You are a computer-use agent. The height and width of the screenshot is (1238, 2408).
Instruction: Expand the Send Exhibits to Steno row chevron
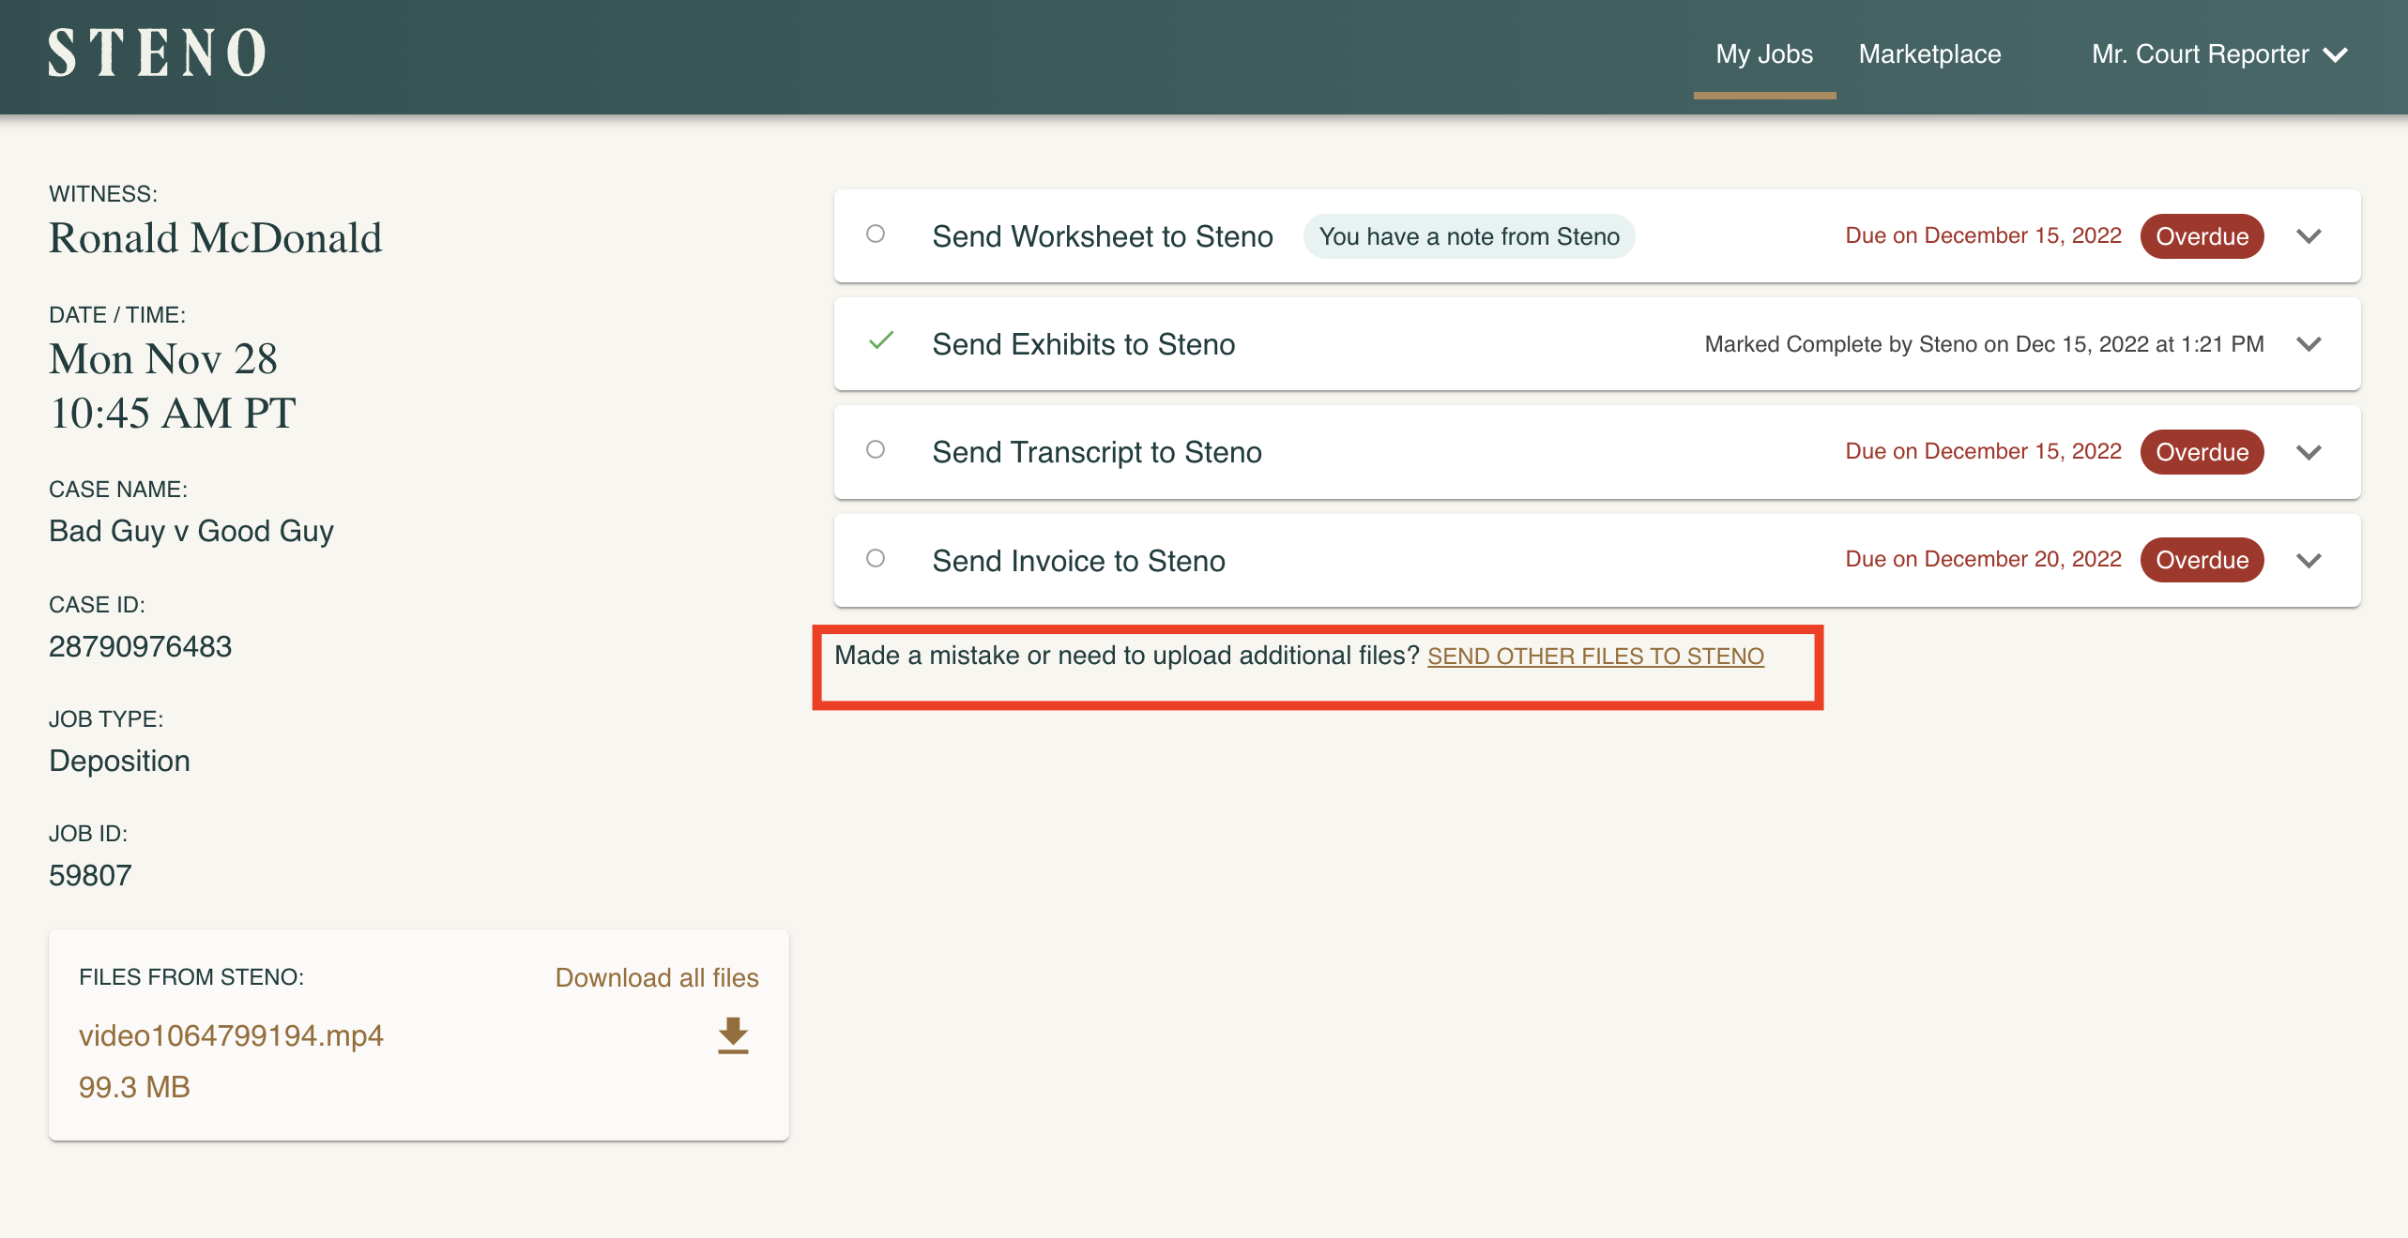[2309, 344]
